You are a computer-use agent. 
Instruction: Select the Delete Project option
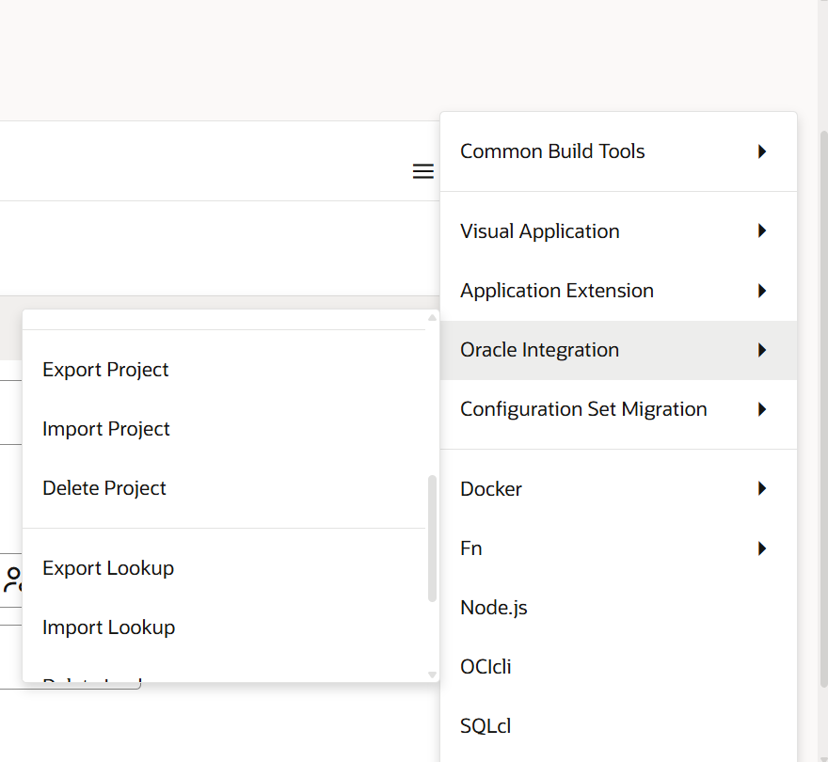[104, 488]
